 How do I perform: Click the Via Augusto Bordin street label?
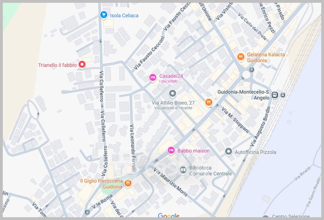pyautogui.click(x=260, y=126)
